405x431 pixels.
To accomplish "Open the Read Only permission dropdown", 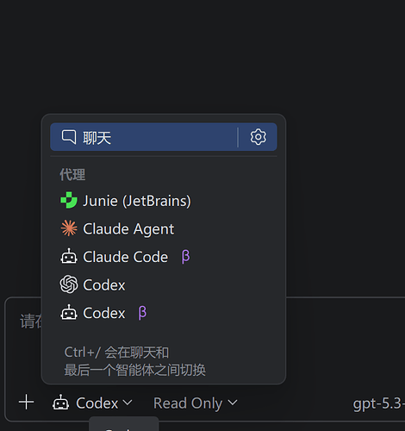I will tap(196, 403).
